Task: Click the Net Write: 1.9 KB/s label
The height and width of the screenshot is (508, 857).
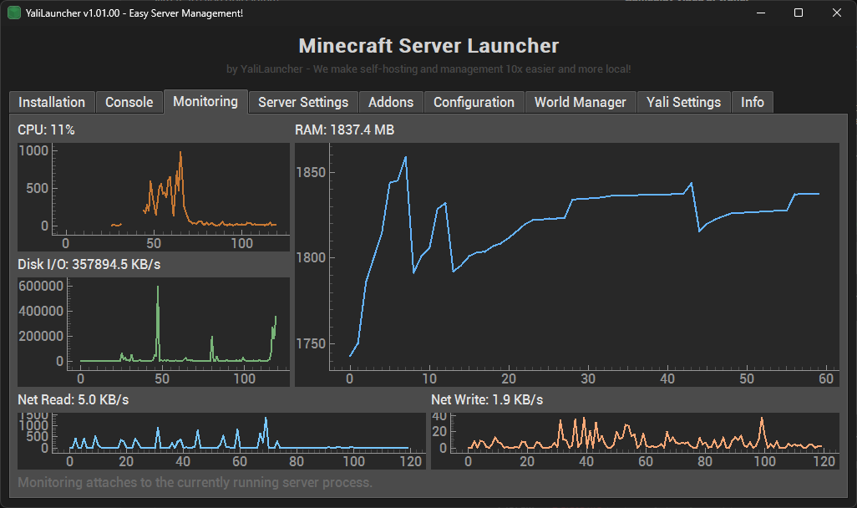Action: (x=487, y=399)
